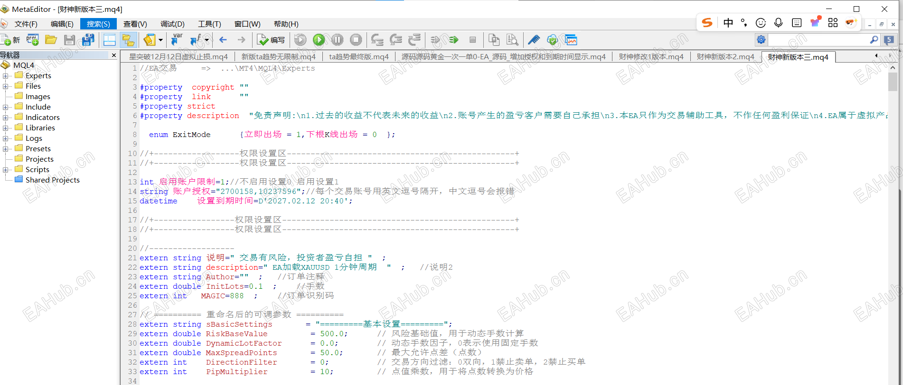This screenshot has width=903, height=385.
Task: Run the code styler comb icon
Action: pyautogui.click(x=534, y=40)
